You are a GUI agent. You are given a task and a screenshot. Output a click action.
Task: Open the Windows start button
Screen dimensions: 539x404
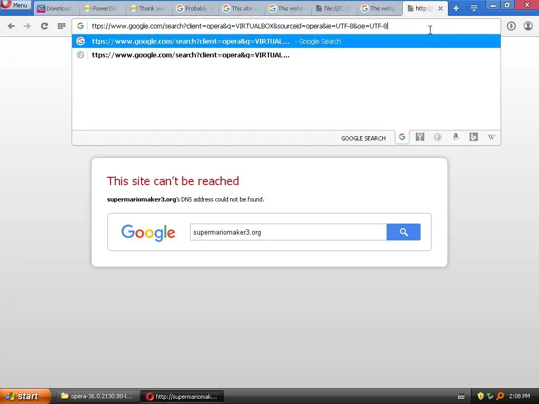[25, 397]
